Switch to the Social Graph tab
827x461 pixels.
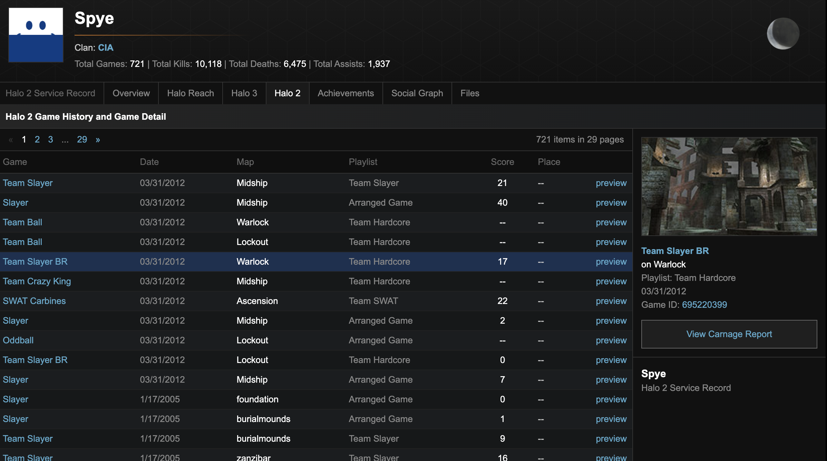point(417,93)
